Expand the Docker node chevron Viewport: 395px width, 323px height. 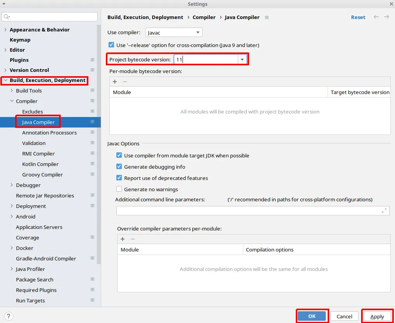[12, 248]
